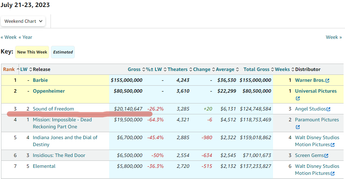This screenshot has width=345, height=179.
Task: Open the Weekend Chart dropdown
Action: pos(23,21)
